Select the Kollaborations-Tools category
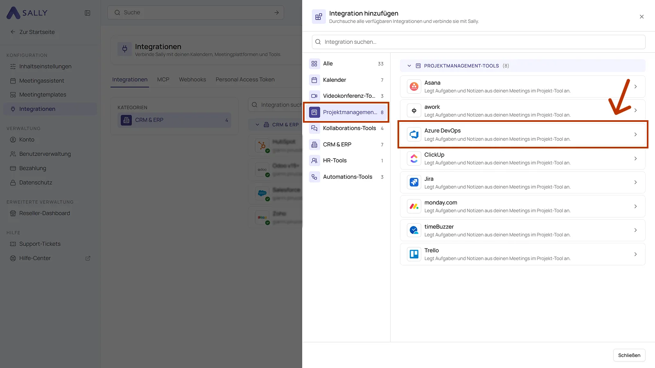 [346, 128]
